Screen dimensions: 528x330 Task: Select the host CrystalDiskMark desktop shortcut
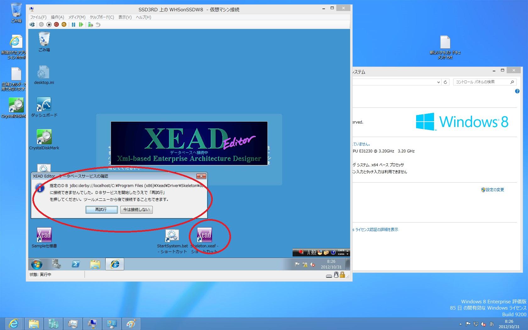[15, 107]
